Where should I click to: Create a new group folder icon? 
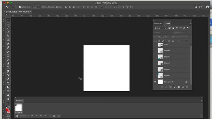[179, 87]
